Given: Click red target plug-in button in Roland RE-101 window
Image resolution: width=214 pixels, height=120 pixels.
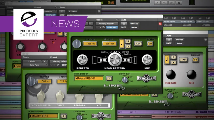Looking at the screenshot, I should [160, 24].
